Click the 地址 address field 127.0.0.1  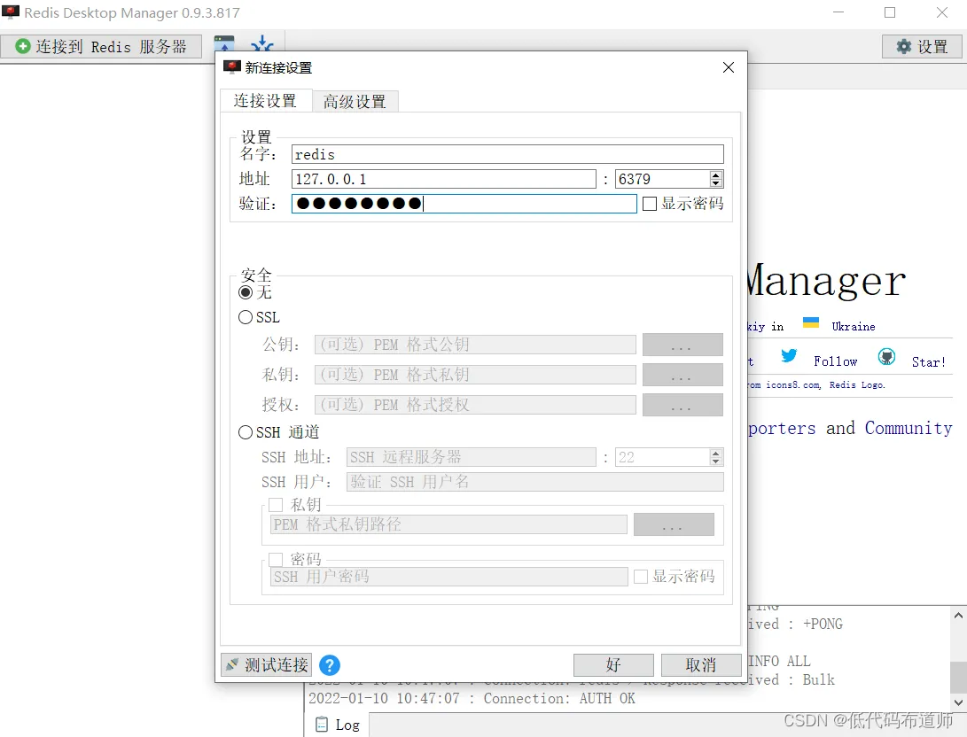[444, 179]
